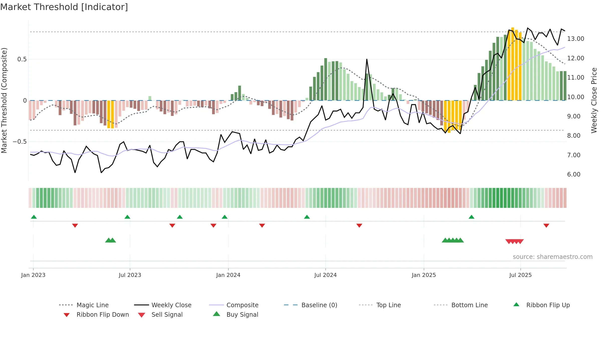601x338 pixels.
Task: Toggle the Baseline (0) legend entry
Action: 311,305
